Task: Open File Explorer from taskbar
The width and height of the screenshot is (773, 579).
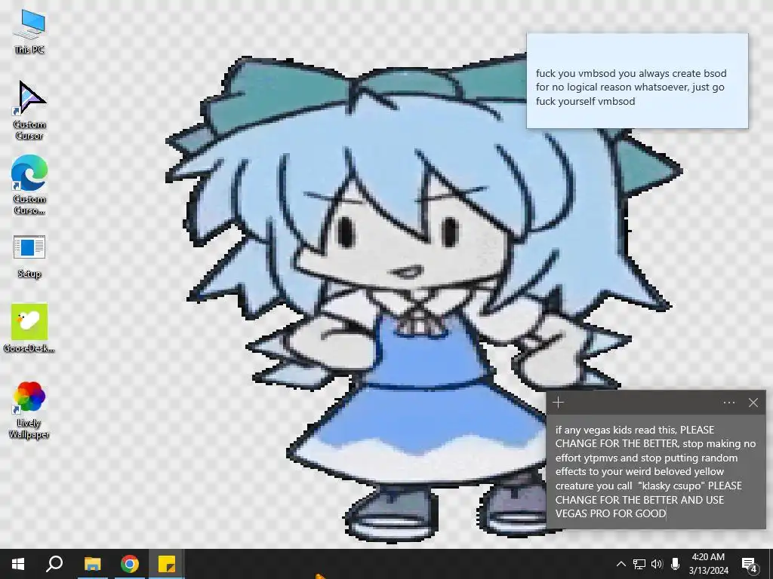Action: point(92,564)
